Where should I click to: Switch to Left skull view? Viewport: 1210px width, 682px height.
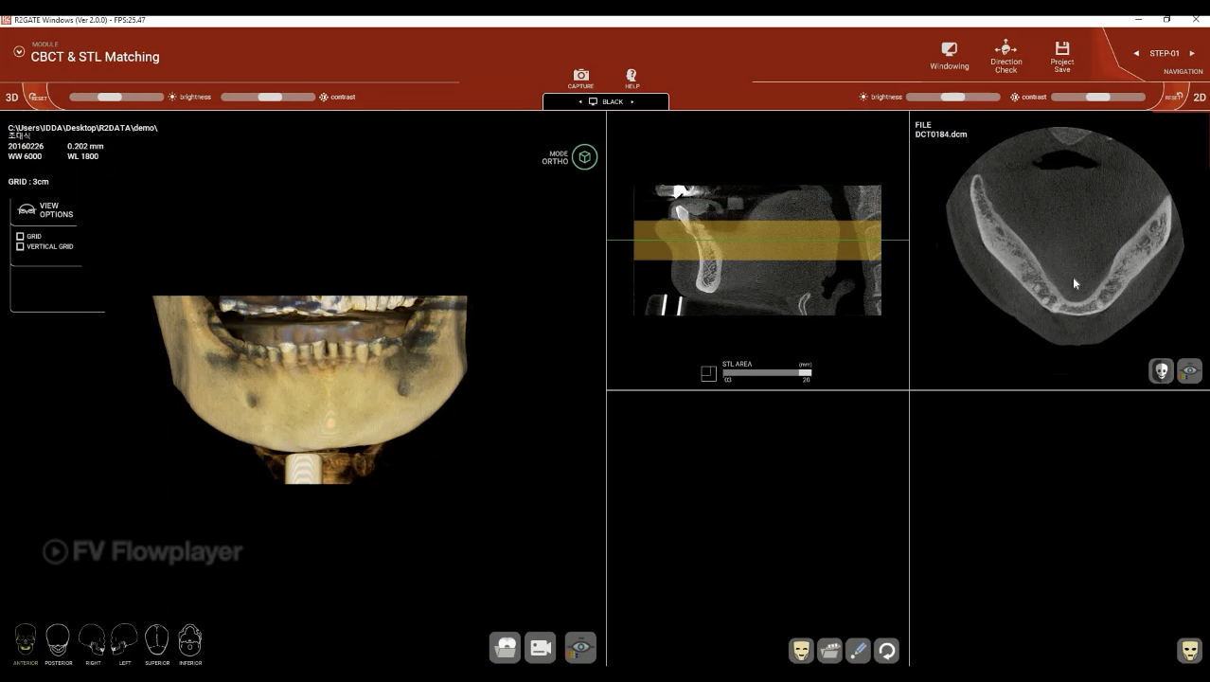pos(124,644)
